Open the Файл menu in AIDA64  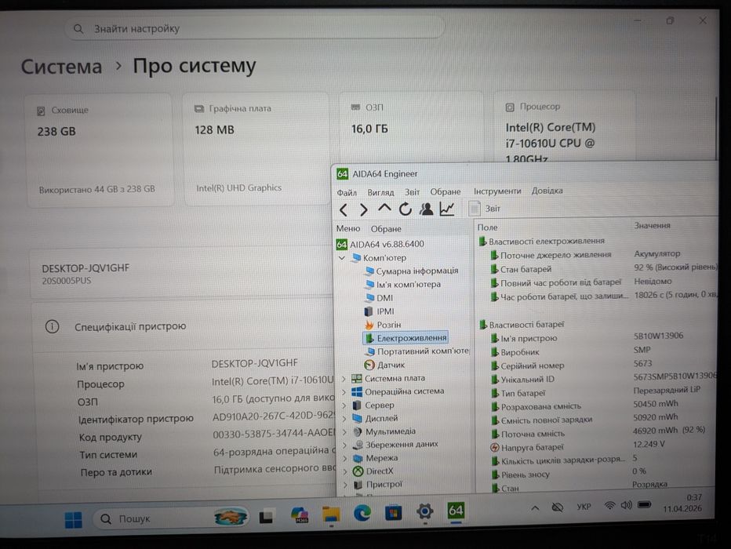pos(347,192)
